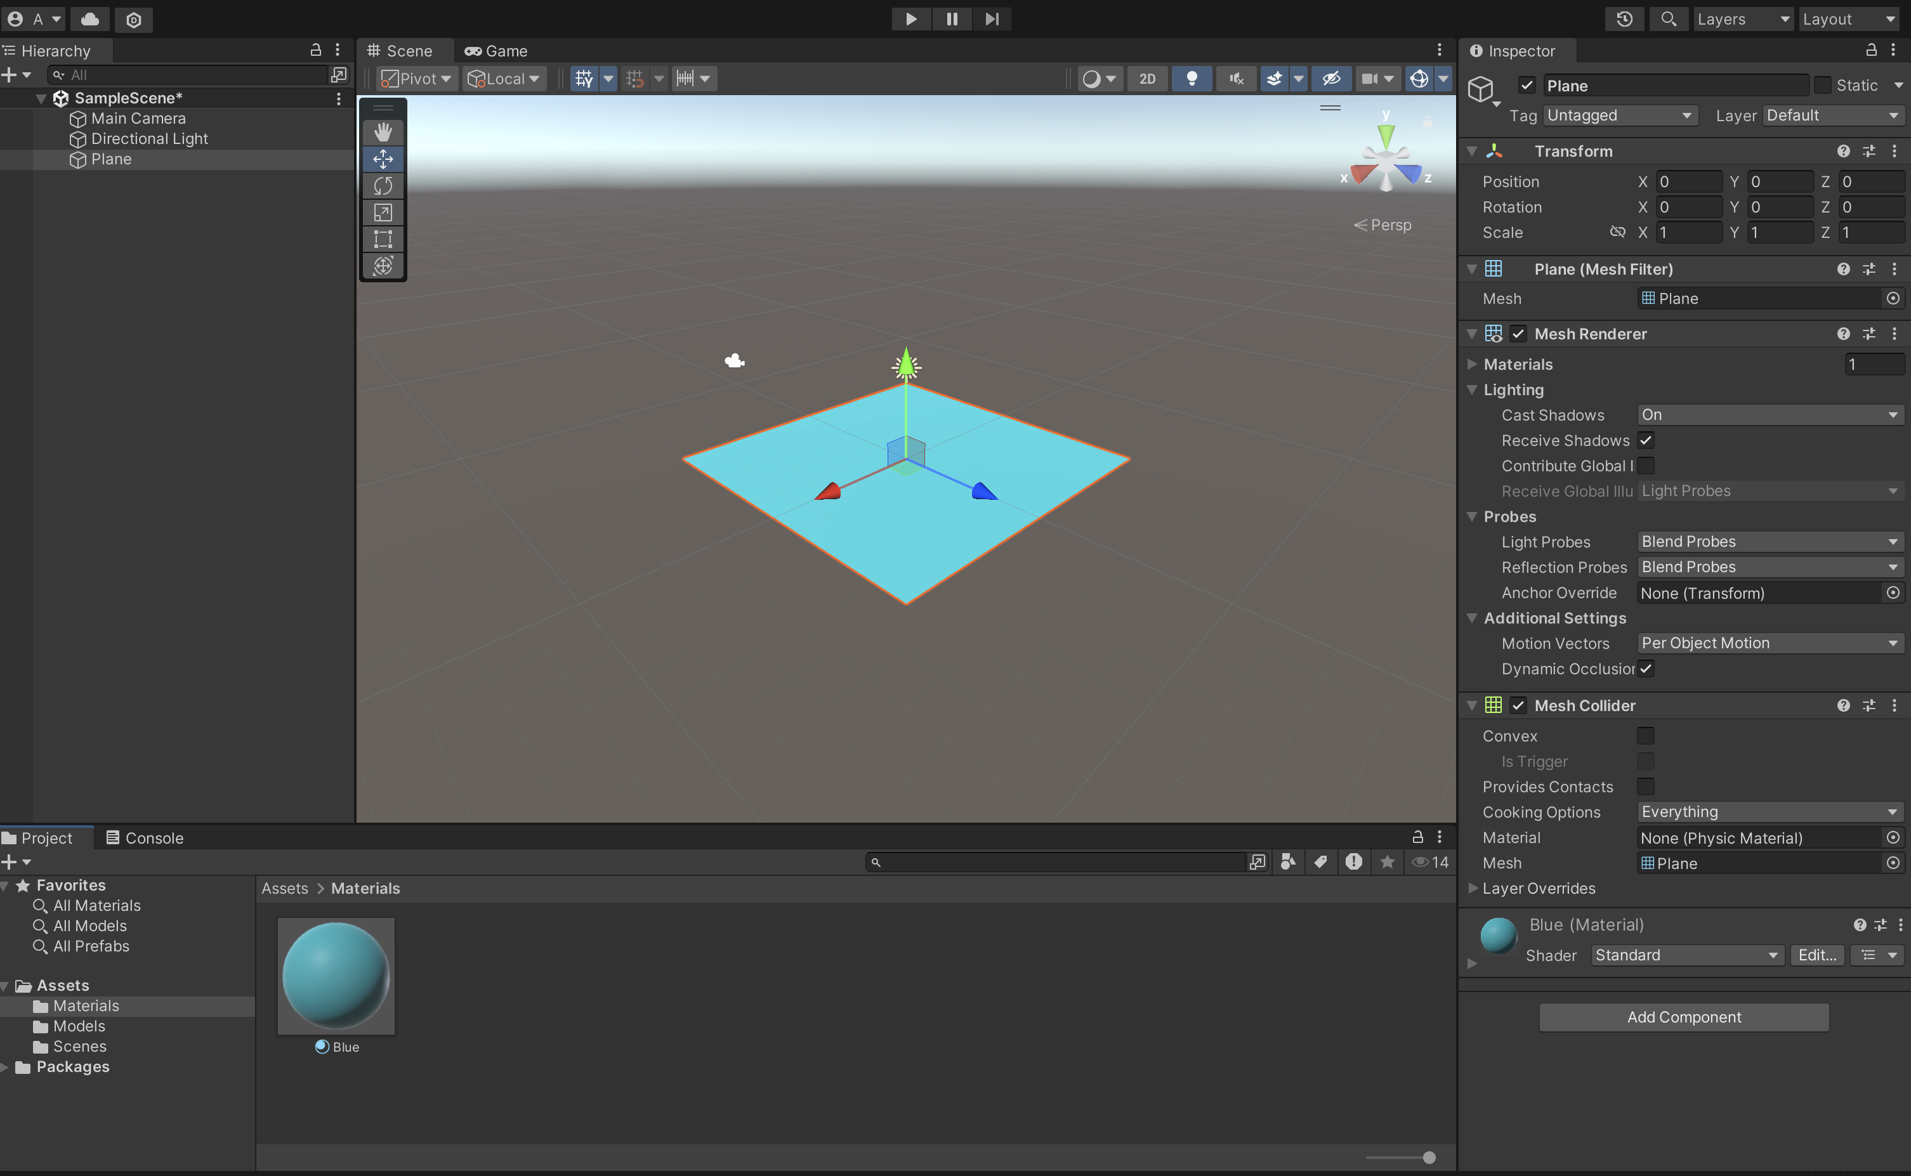Expand the Materials section in Mesh Renderer
The height and width of the screenshot is (1176, 1911).
(x=1471, y=364)
